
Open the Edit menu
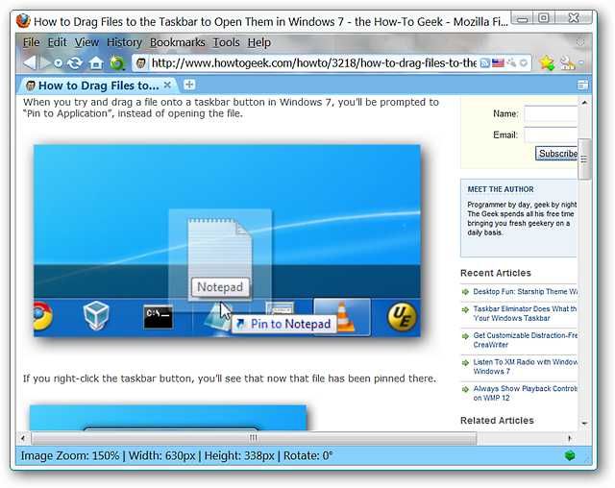click(58, 42)
